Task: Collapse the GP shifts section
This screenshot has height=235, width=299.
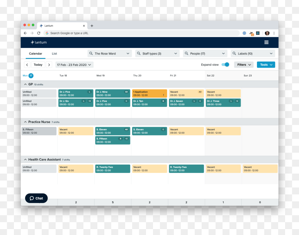Action: pyautogui.click(x=25, y=84)
